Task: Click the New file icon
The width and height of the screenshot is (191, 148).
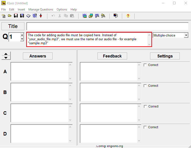Action: [x=3, y=16]
